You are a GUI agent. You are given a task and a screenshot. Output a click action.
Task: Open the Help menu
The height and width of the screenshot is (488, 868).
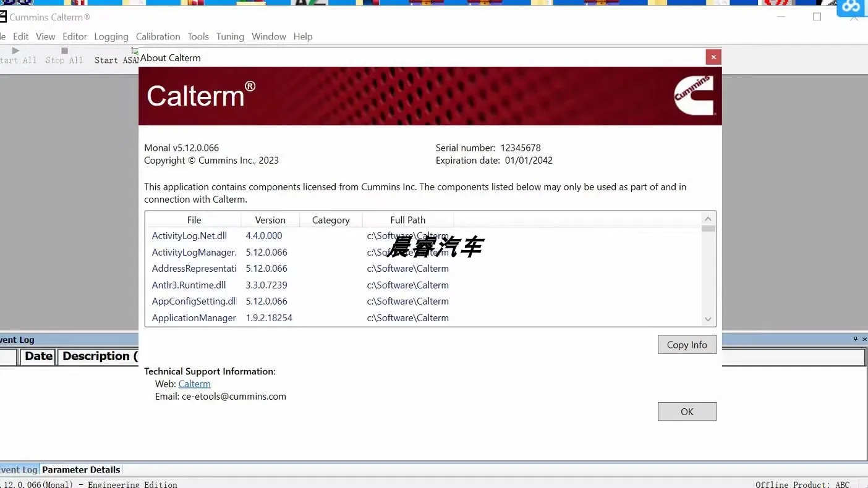point(303,36)
